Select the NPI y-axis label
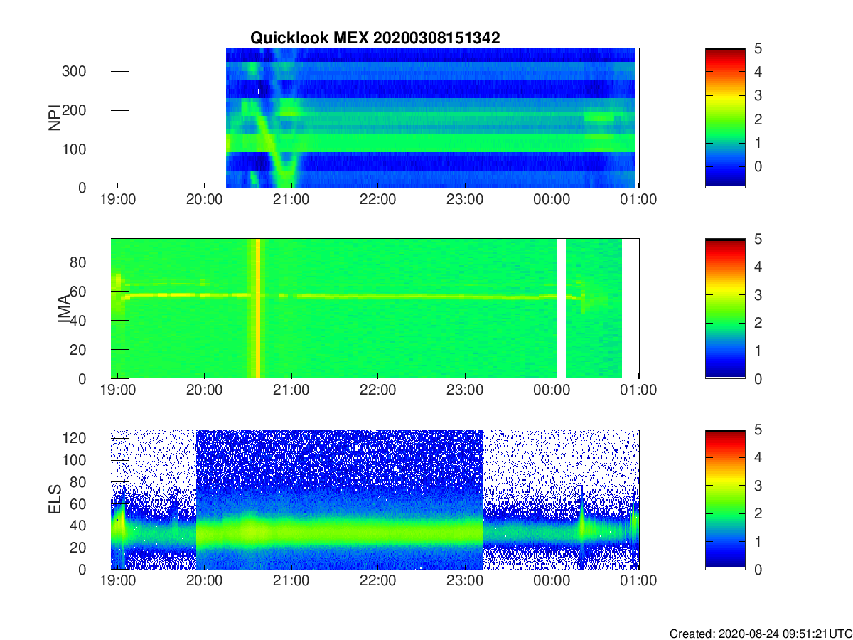 54,118
